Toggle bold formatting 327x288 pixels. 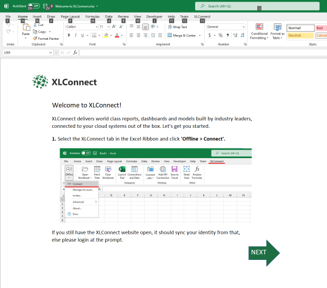(x=69, y=36)
